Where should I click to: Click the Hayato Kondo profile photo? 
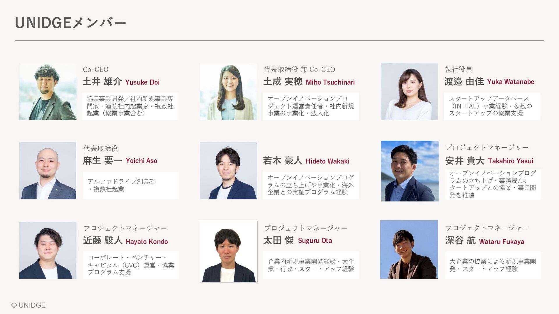(x=48, y=250)
